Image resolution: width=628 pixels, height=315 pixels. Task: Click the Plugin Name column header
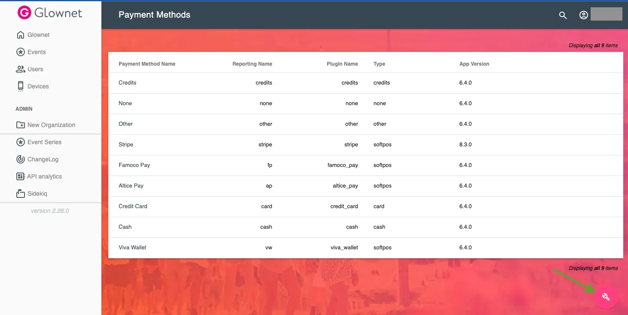click(342, 64)
